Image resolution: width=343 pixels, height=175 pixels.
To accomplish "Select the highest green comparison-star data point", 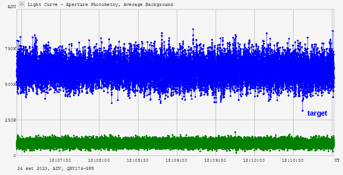I will [x=236, y=132].
